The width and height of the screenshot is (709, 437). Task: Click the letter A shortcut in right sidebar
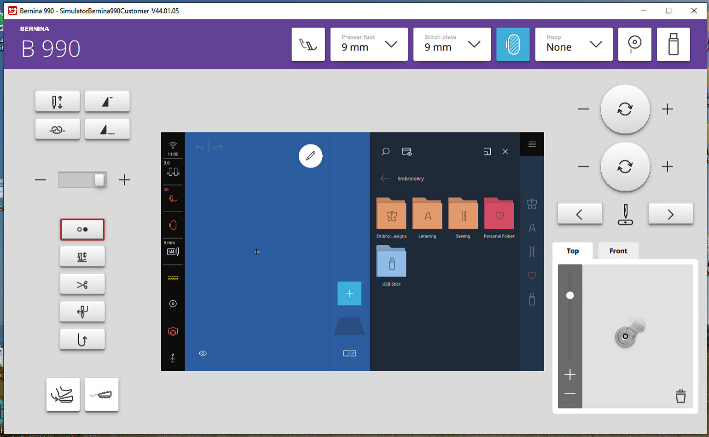[x=532, y=228]
